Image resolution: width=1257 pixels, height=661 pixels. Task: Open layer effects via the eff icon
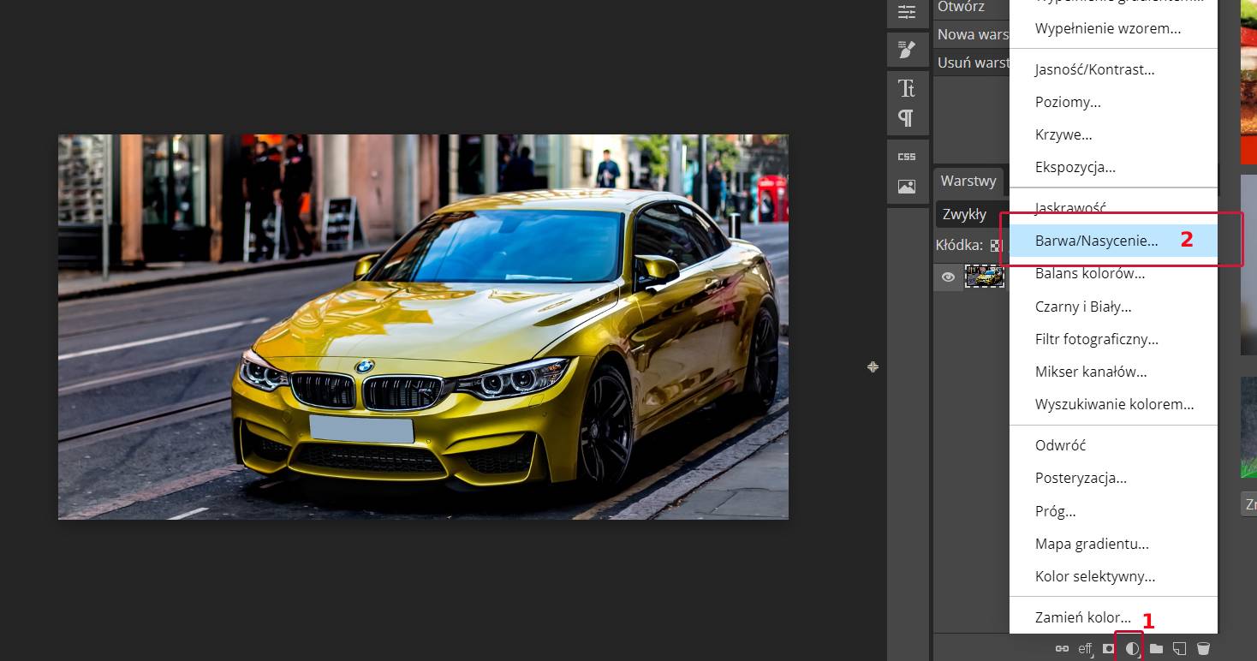(x=1086, y=649)
